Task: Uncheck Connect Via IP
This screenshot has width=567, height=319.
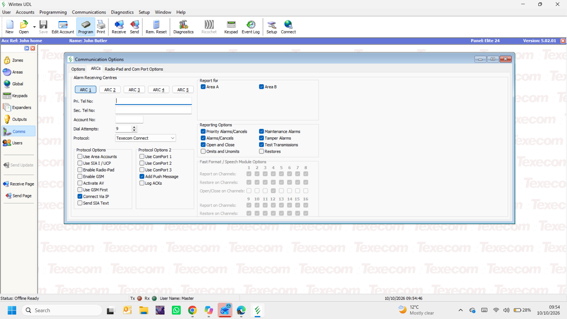Action: coord(80,196)
